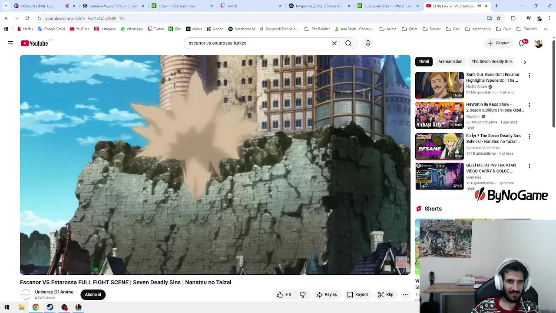The width and height of the screenshot is (556, 313).
Task: Open Chrome extensions puzzle icon
Action: pos(513,18)
